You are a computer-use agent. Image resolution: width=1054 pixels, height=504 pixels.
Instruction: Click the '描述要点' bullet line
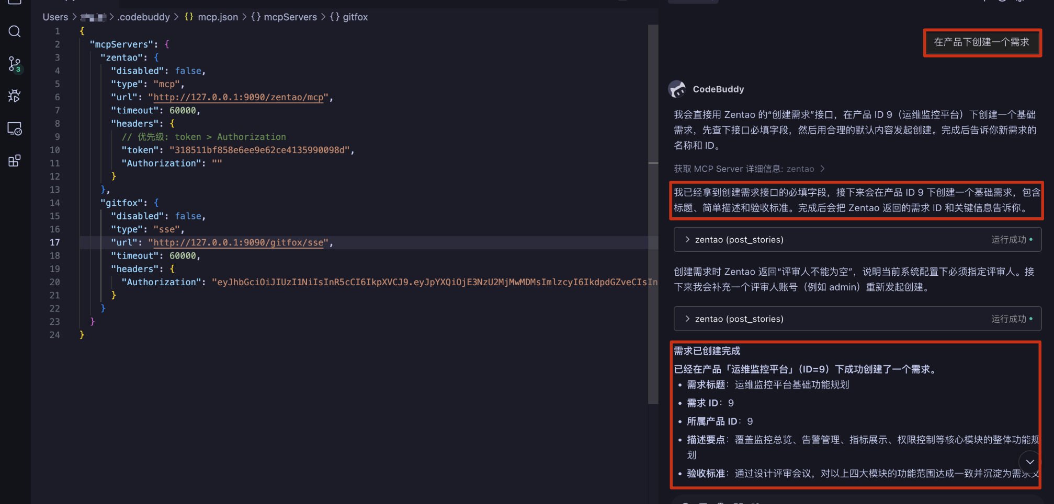tap(862, 447)
